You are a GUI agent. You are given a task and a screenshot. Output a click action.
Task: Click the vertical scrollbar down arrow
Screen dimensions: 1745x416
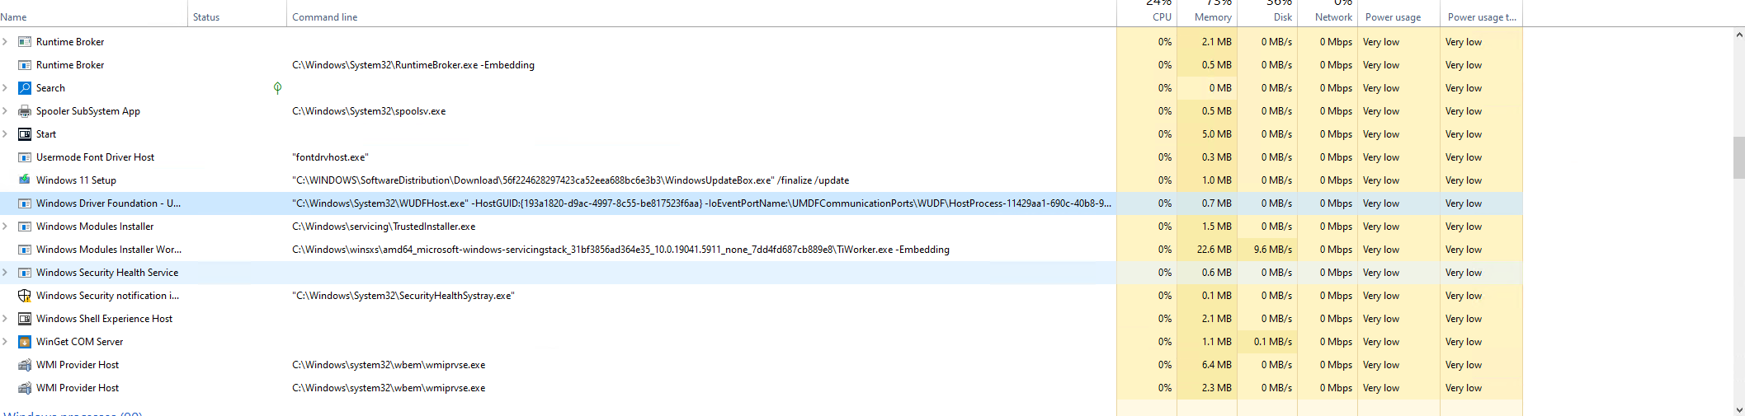[1738, 409]
